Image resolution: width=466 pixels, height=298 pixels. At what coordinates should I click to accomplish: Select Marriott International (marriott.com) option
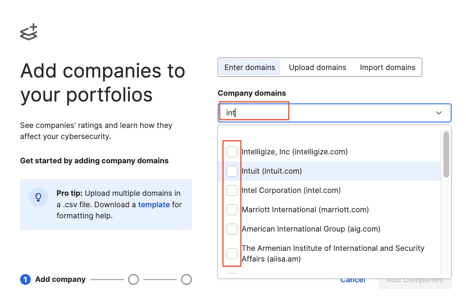pos(329,210)
